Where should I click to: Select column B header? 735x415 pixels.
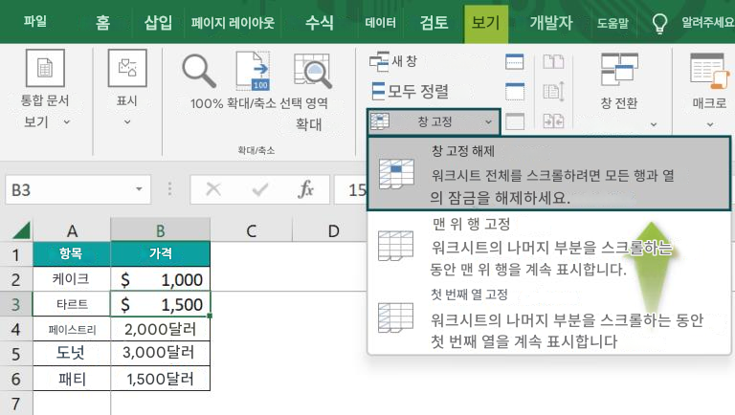pos(161,230)
